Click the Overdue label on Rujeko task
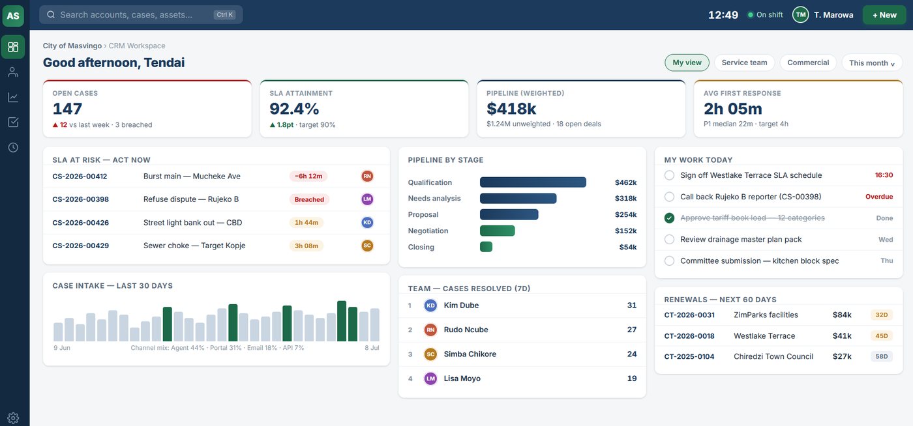Image resolution: width=913 pixels, height=426 pixels. pos(879,197)
